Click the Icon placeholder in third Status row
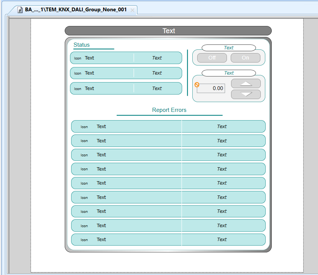The image size is (318, 275). [x=78, y=89]
